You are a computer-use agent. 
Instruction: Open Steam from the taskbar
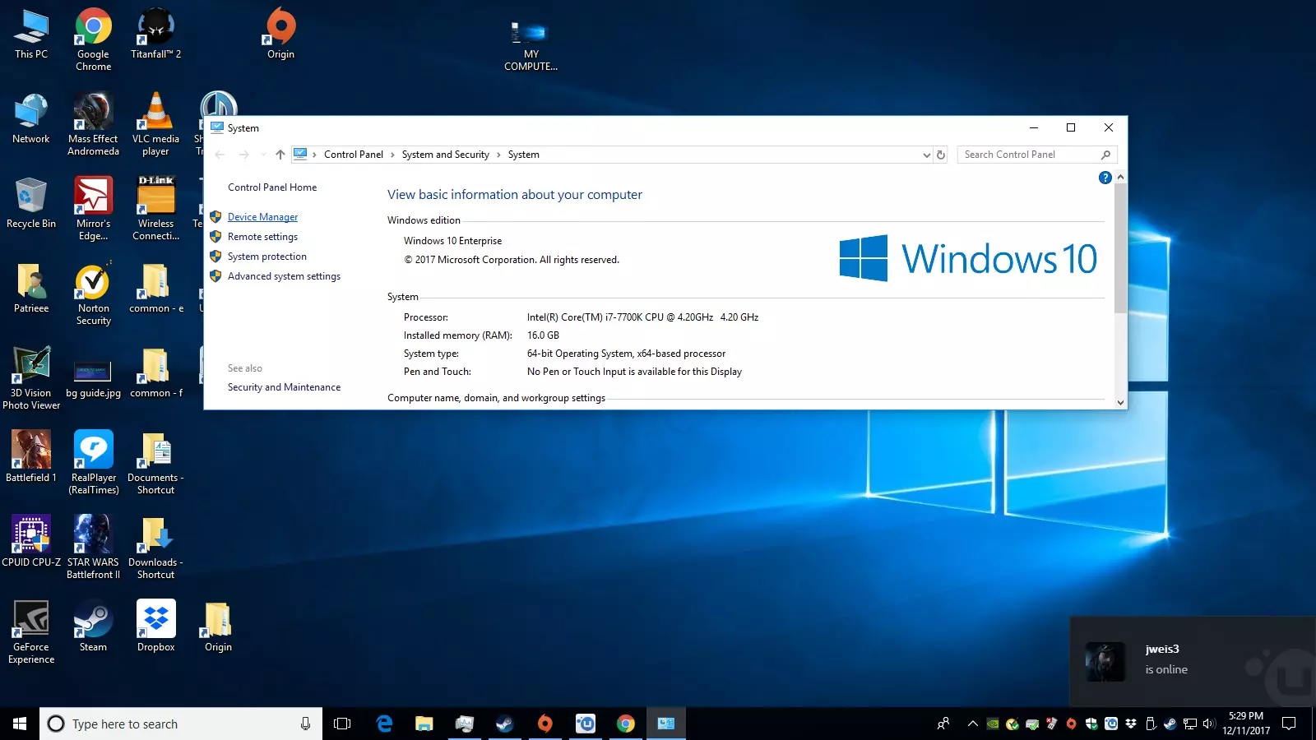pyautogui.click(x=504, y=724)
